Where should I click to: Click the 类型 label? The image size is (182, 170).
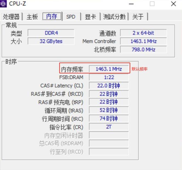pyautogui.click(x=16, y=33)
